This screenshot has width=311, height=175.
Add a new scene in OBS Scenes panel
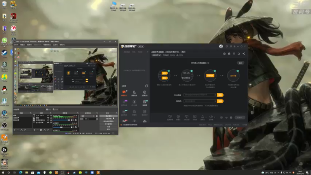click(14, 130)
